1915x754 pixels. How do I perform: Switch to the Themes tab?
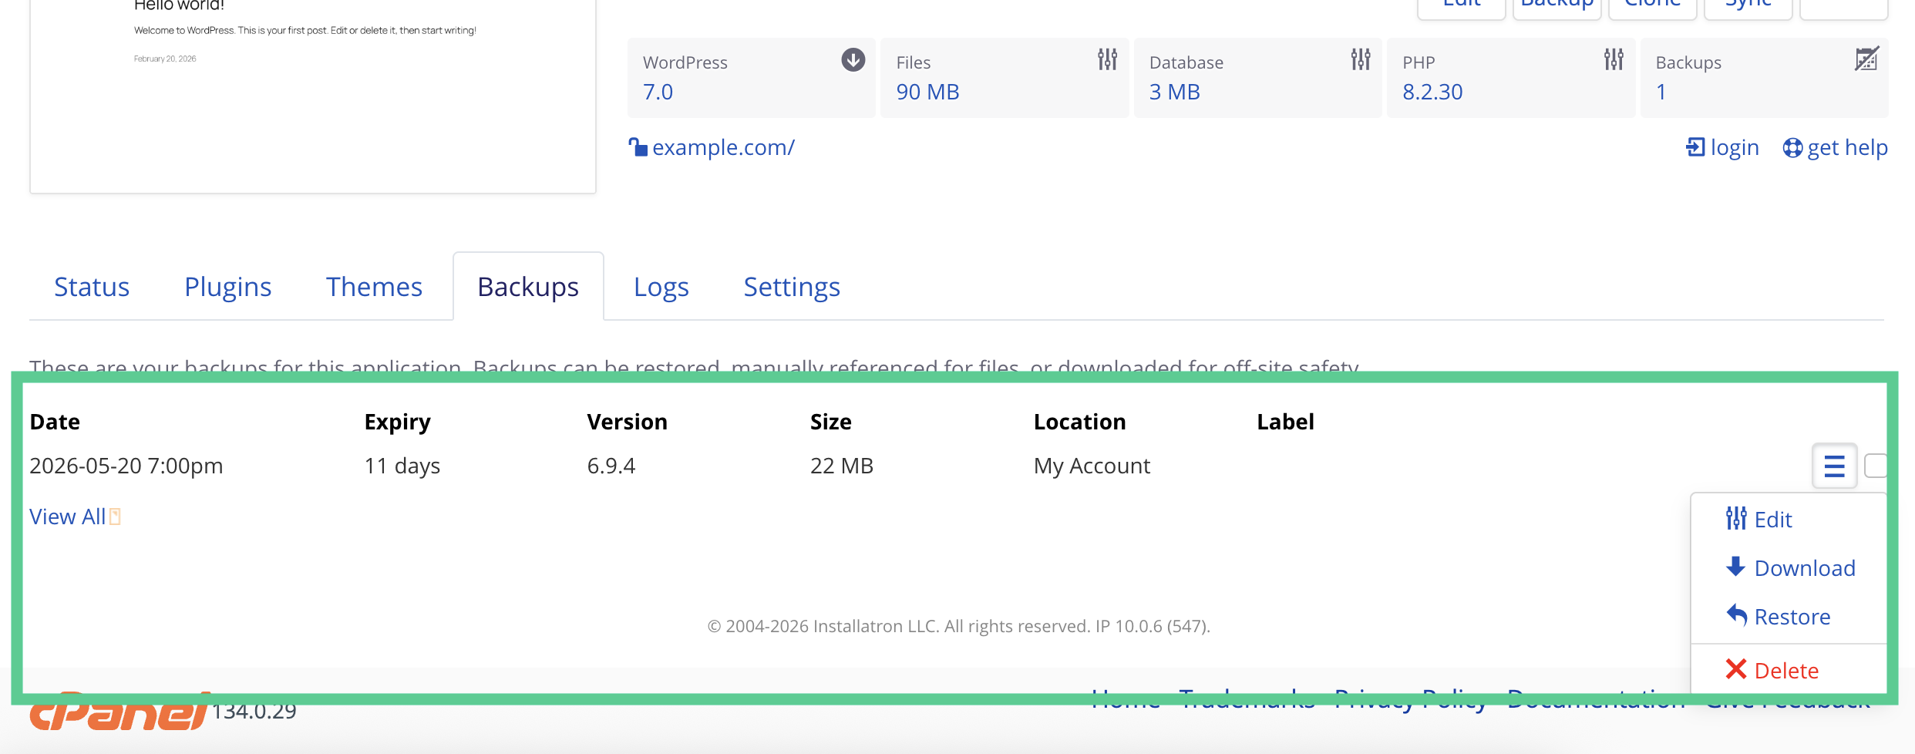pyautogui.click(x=374, y=287)
